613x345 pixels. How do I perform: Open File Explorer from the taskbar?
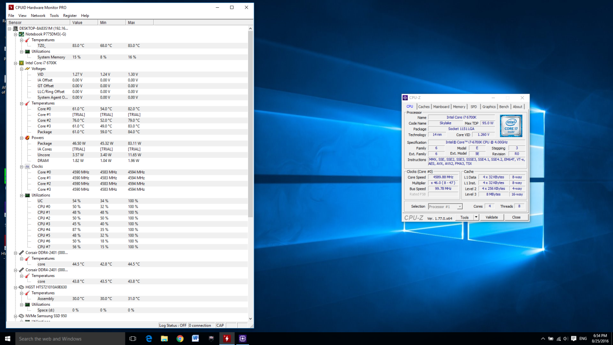point(164,339)
